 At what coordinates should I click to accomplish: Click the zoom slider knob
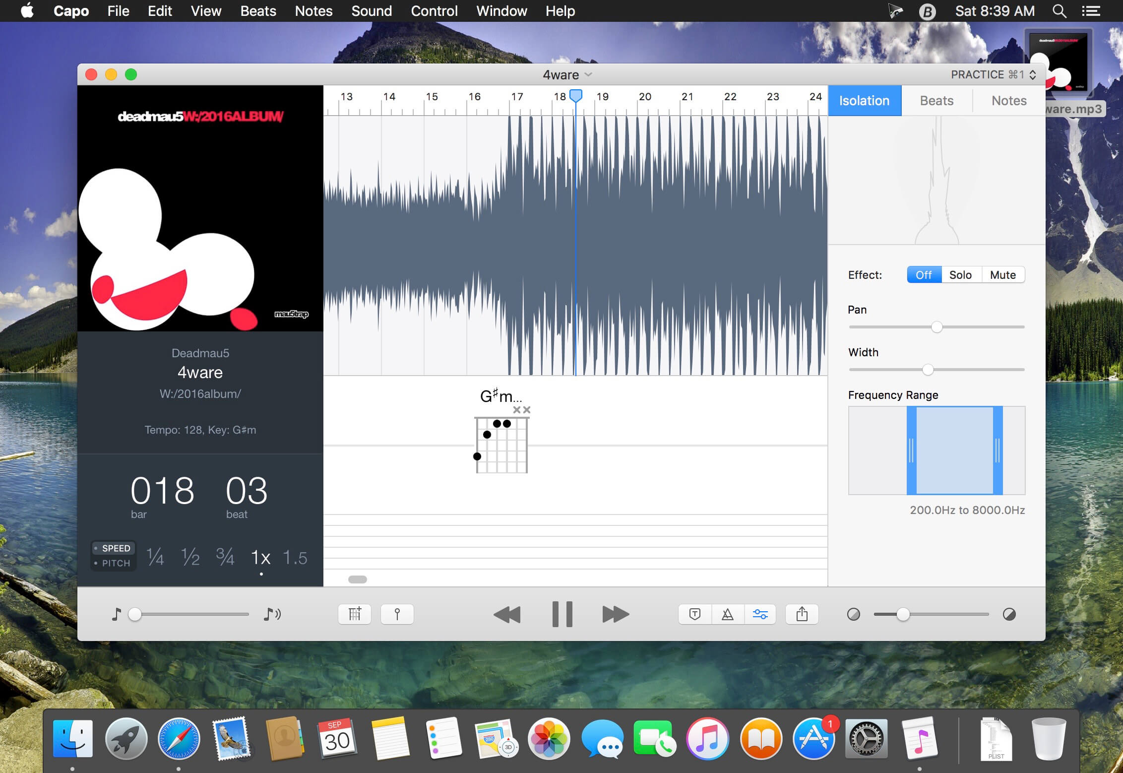(x=903, y=614)
